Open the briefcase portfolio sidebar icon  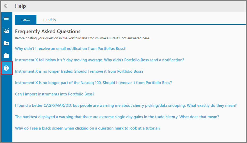pyautogui.click(x=6, y=56)
